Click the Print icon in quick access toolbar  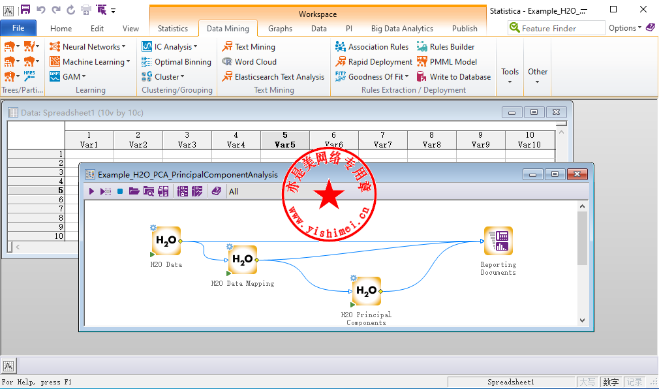coord(85,10)
